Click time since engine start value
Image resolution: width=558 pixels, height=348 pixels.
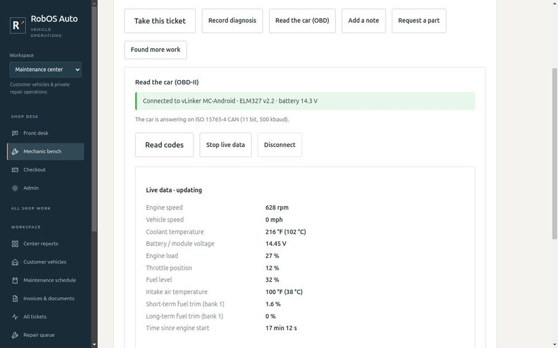[x=281, y=328]
